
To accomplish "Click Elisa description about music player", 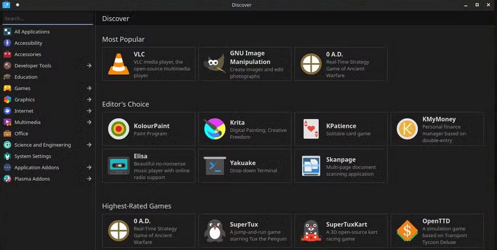I will tap(161, 171).
